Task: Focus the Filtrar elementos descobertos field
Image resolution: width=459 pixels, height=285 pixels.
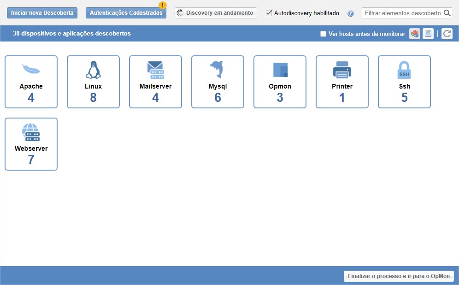Action: tap(402, 13)
